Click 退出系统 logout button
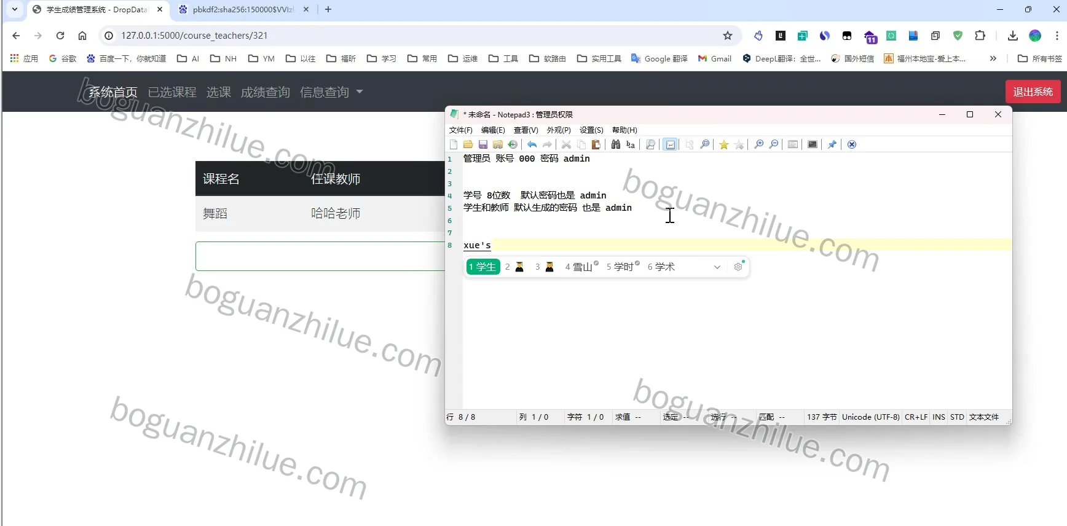This screenshot has height=526, width=1067. [1033, 92]
